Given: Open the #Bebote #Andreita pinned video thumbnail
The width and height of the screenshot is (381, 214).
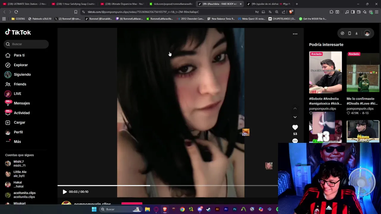Looking at the screenshot, I should point(325,72).
